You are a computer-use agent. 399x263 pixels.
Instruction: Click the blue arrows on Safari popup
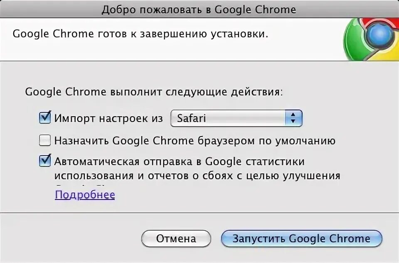pos(293,118)
